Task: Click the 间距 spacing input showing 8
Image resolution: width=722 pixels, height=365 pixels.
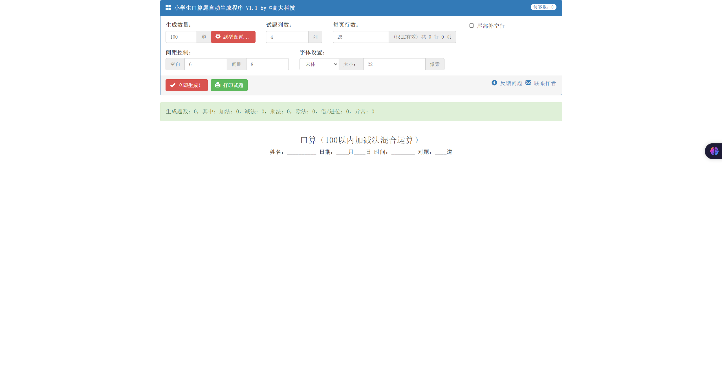Action: tap(267, 64)
